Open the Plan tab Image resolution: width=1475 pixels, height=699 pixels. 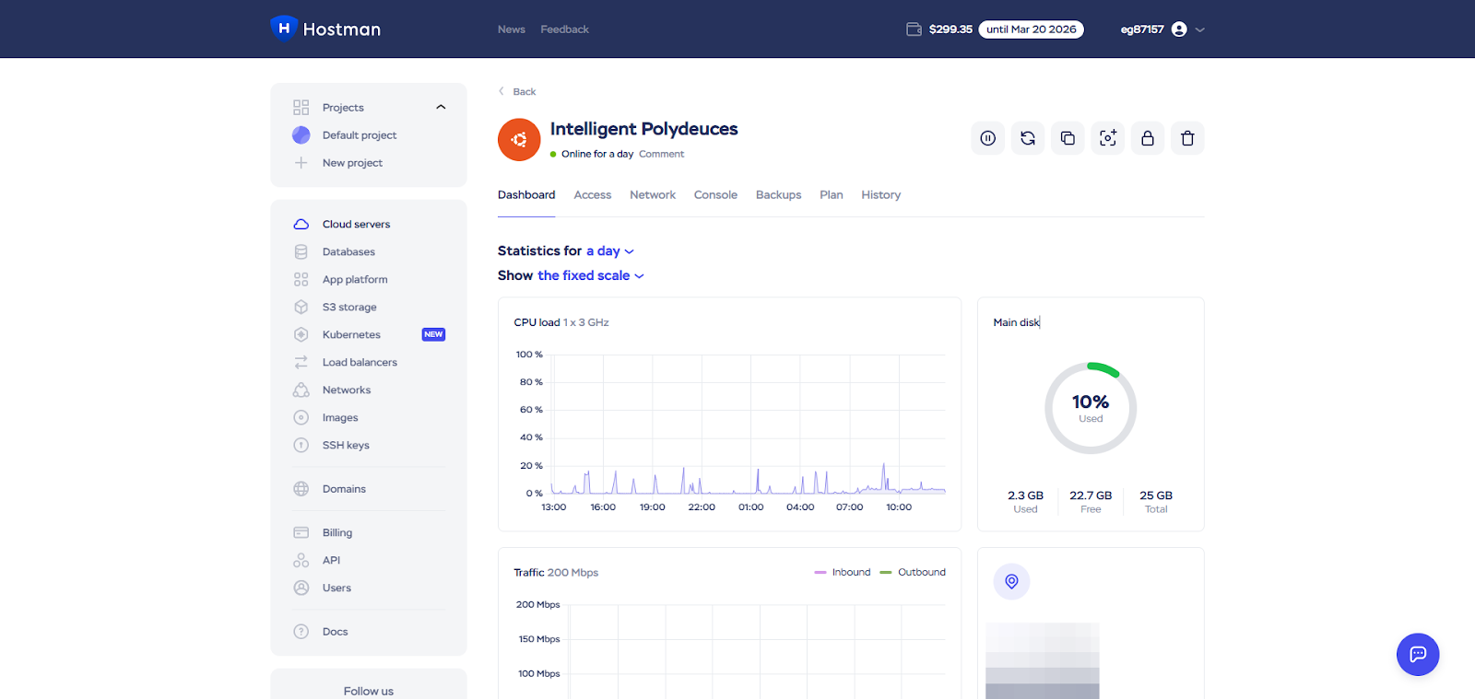tap(832, 195)
